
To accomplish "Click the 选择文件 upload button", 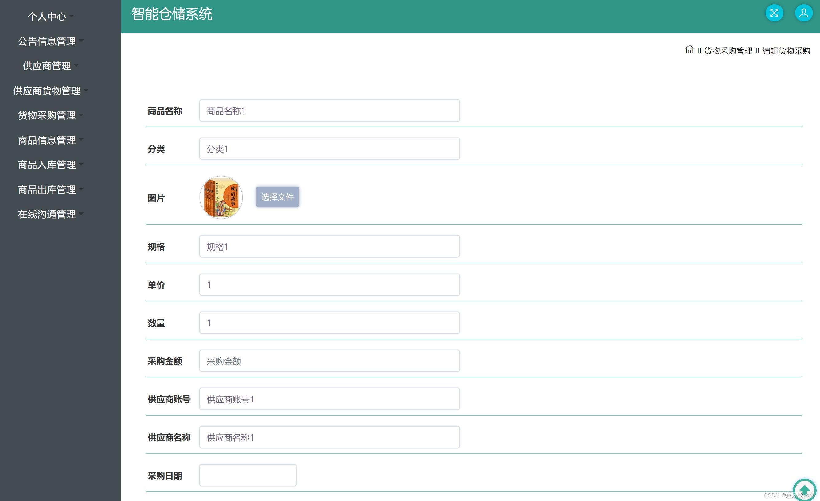I will (277, 197).
